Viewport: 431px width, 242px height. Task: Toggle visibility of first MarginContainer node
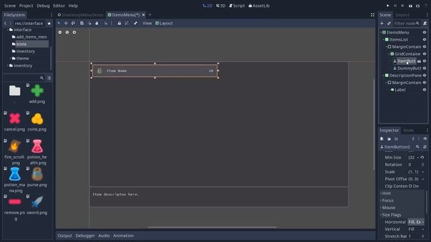[424, 47]
